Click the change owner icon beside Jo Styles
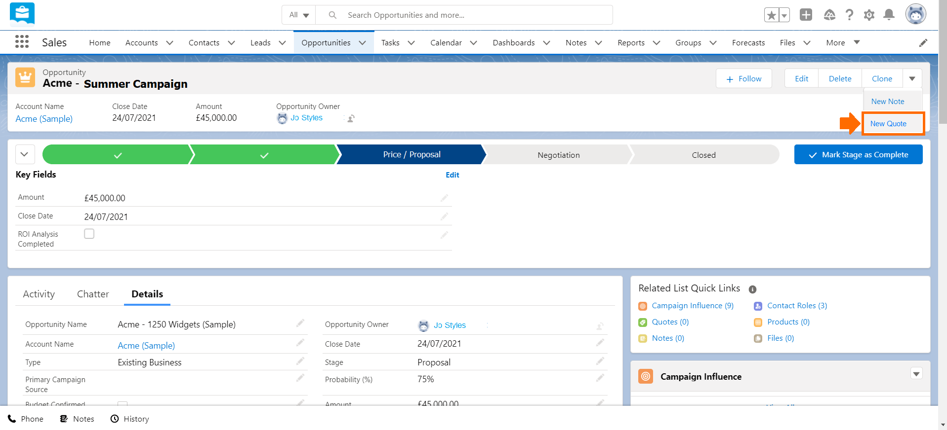 [x=351, y=118]
